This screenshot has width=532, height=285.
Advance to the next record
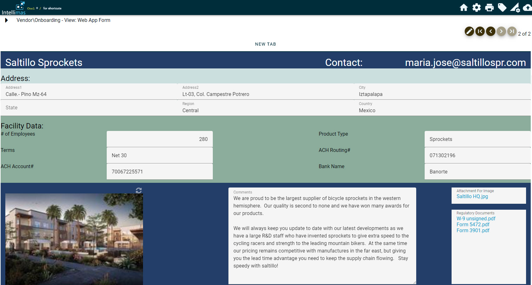(501, 31)
